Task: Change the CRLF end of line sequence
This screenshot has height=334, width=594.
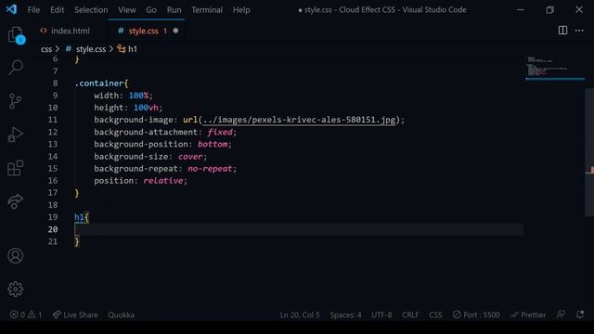Action: pyautogui.click(x=410, y=315)
